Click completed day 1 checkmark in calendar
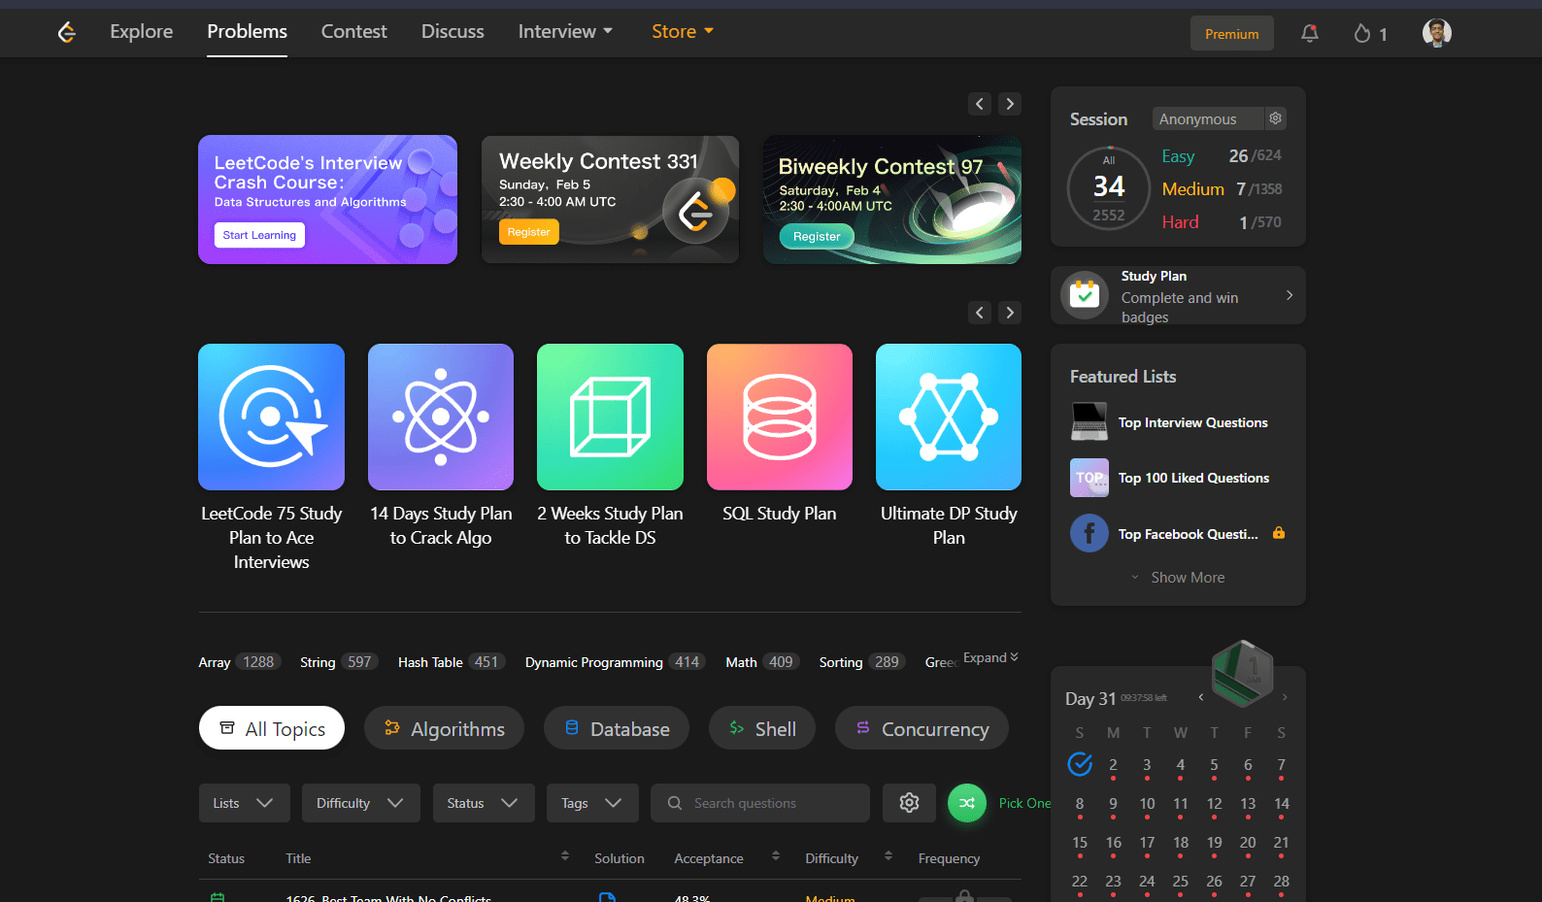Image resolution: width=1542 pixels, height=902 pixels. click(x=1080, y=765)
